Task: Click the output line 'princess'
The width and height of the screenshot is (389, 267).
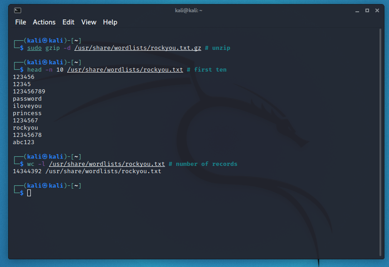Action: pyautogui.click(x=27, y=113)
